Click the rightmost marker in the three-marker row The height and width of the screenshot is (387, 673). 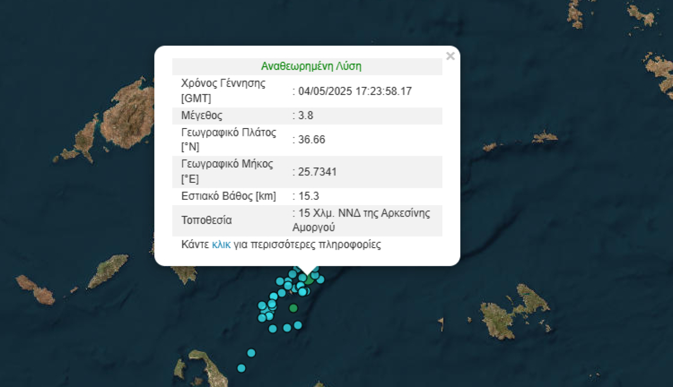[298, 325]
